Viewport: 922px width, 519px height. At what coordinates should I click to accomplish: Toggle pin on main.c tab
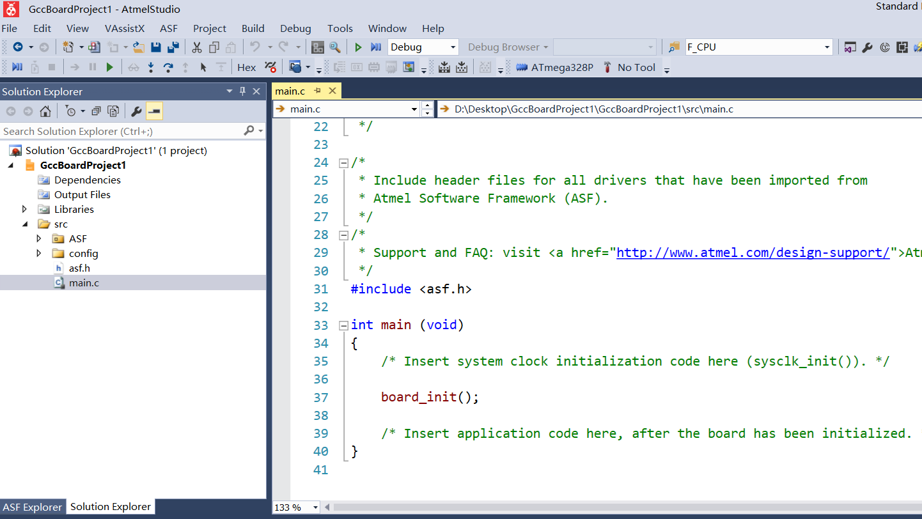317,91
